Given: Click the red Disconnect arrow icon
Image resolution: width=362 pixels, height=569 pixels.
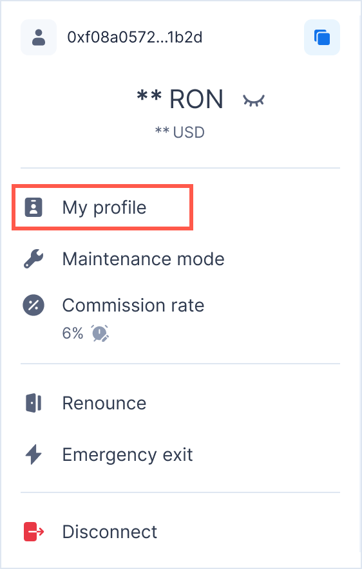Looking at the screenshot, I should [33, 532].
